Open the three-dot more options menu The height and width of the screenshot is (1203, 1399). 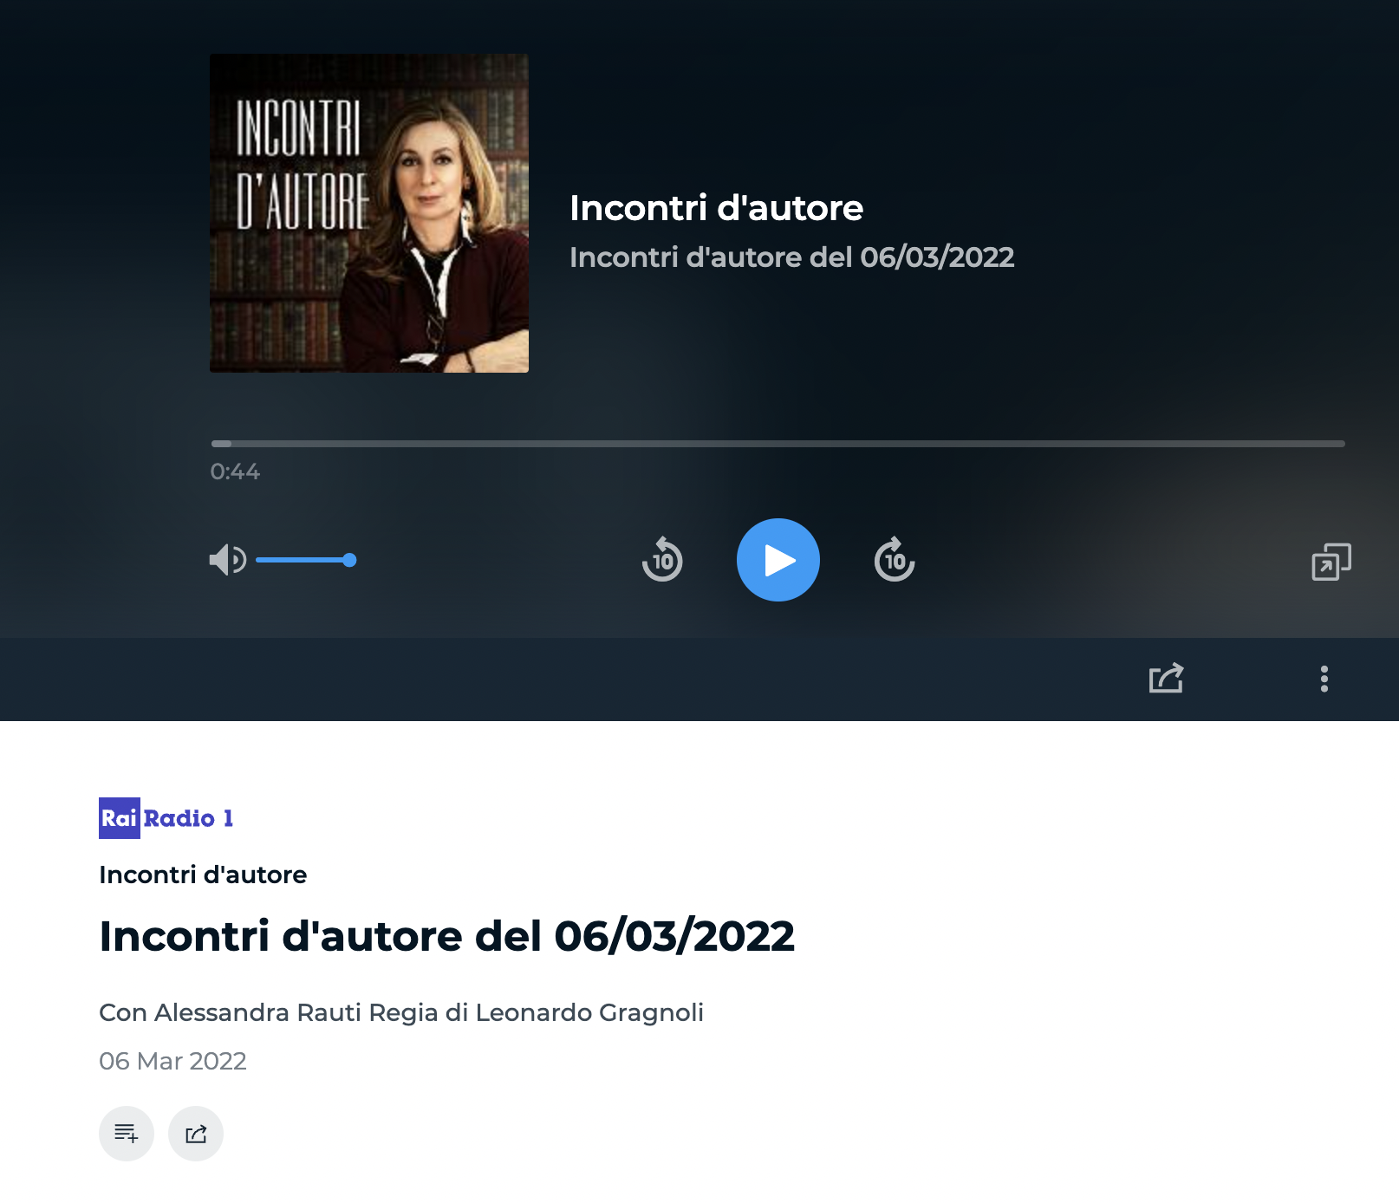[1324, 679]
